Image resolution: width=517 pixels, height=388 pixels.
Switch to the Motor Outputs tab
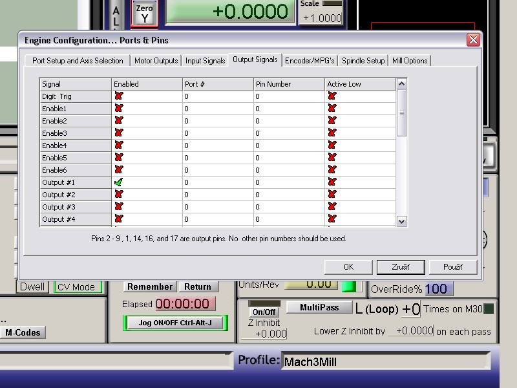[x=156, y=61]
